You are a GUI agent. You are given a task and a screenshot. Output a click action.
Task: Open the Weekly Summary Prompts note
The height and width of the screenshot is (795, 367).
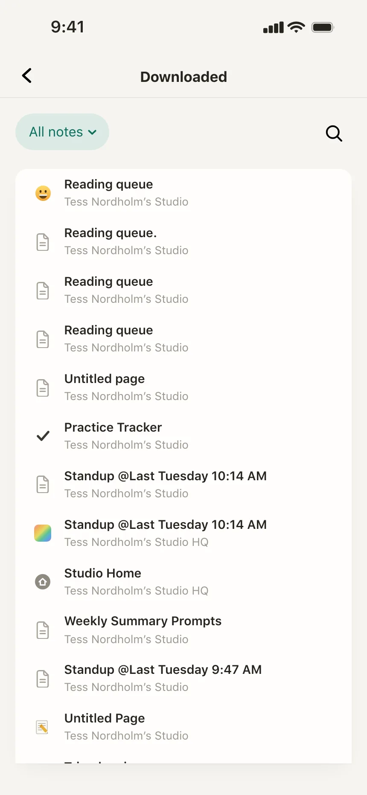click(183, 630)
